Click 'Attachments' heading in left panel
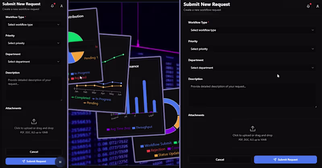 click(13, 108)
